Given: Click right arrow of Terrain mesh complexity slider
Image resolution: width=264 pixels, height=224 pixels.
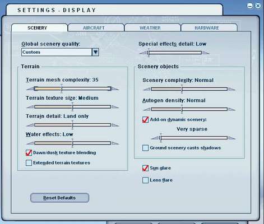Looking at the screenshot, I should click(x=115, y=88).
